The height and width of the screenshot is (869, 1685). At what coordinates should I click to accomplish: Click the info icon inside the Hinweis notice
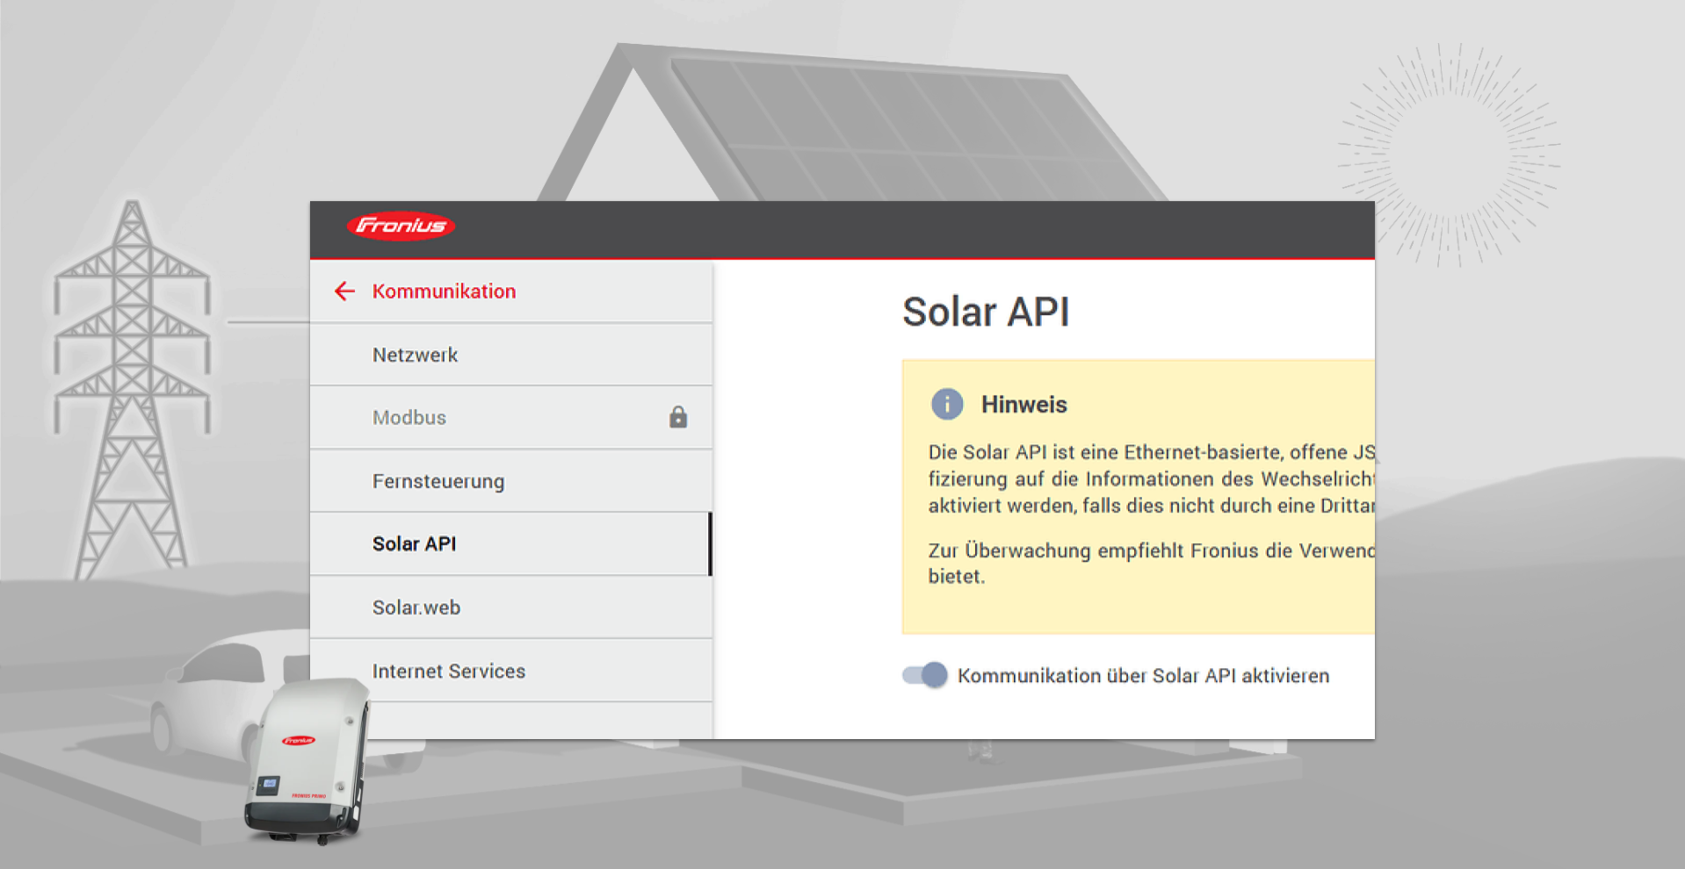pos(946,404)
